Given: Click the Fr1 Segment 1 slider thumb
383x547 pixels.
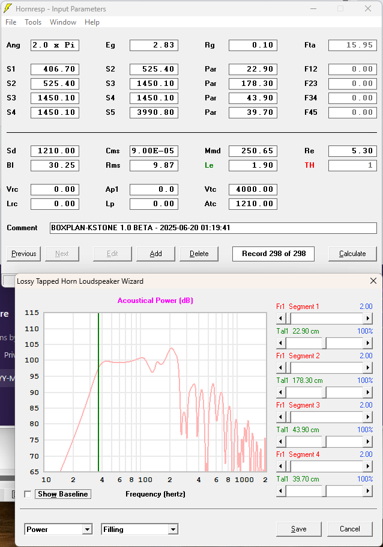Looking at the screenshot, I should [288, 318].
